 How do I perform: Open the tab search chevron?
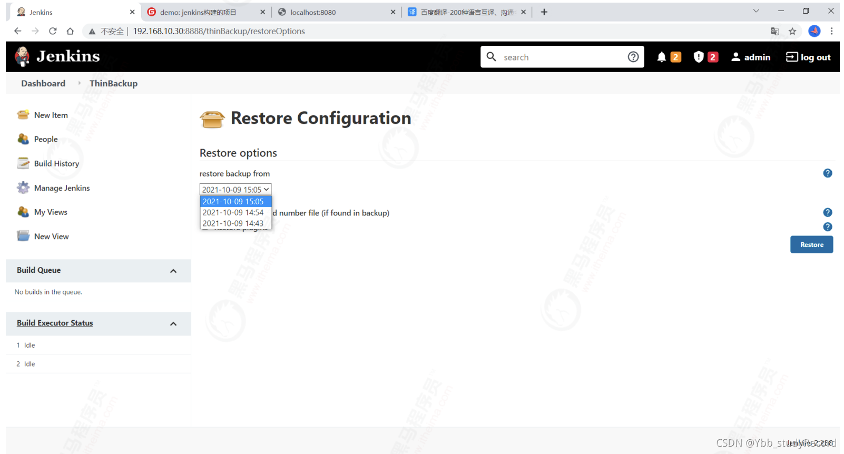(756, 11)
